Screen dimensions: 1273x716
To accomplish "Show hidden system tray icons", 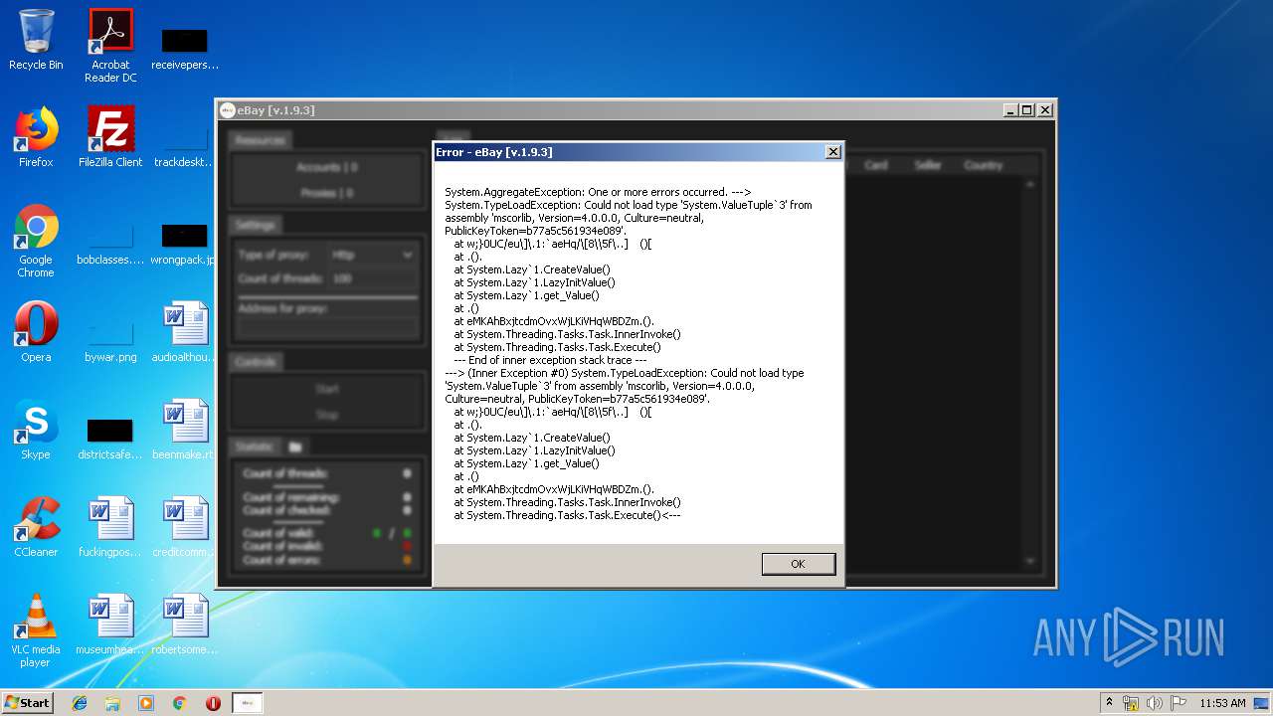I will click(x=1110, y=702).
